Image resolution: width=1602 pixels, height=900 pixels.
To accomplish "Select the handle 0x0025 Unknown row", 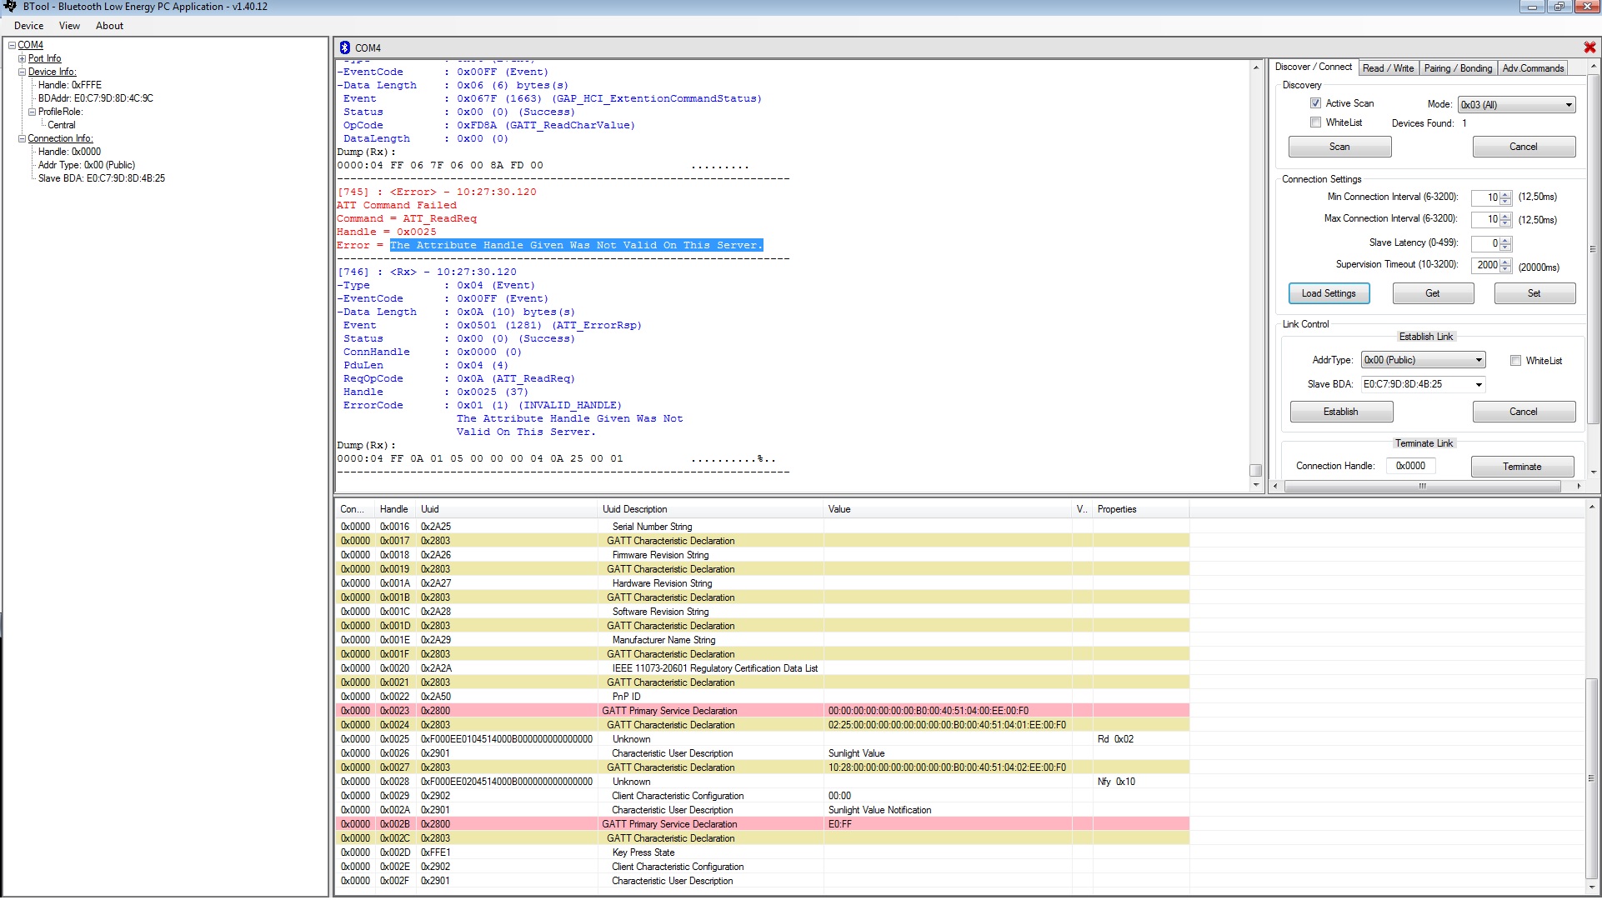I will (x=762, y=739).
